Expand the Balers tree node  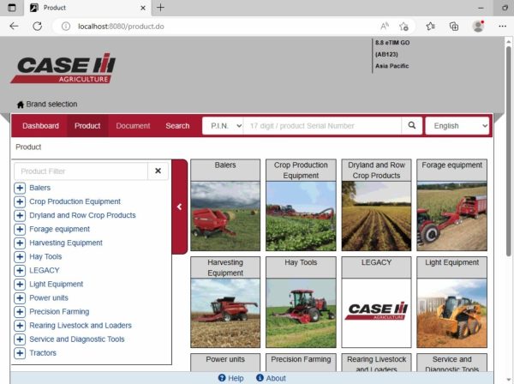[x=20, y=188]
